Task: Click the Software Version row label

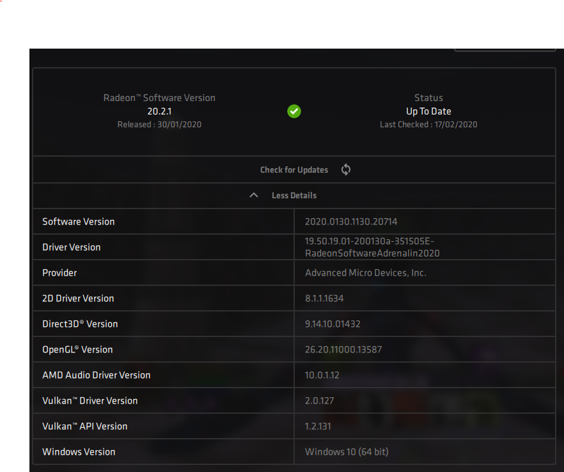Action: [x=79, y=221]
